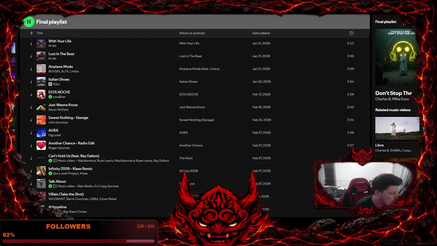Viewport: 437px width, 246px height.
Task: Select the track Another Chance - Radio Edit
Action: [71, 143]
